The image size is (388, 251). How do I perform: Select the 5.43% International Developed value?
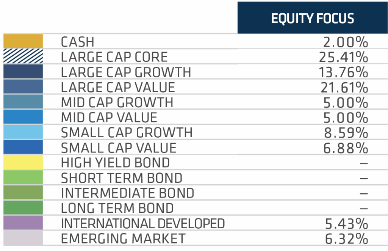tap(346, 224)
